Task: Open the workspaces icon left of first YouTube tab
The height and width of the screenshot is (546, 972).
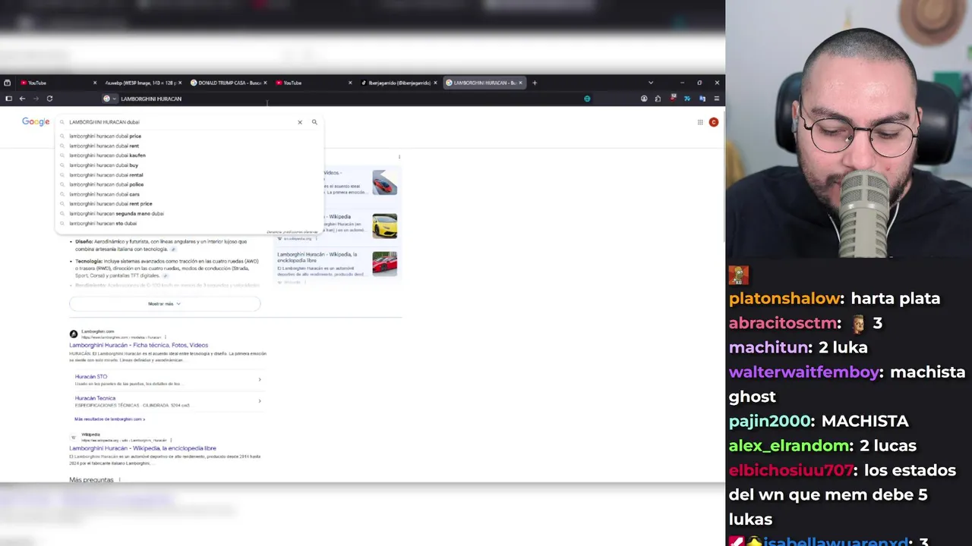Action: point(7,83)
